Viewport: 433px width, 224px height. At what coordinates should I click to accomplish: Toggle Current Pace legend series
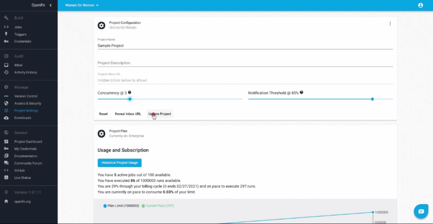[x=158, y=206]
